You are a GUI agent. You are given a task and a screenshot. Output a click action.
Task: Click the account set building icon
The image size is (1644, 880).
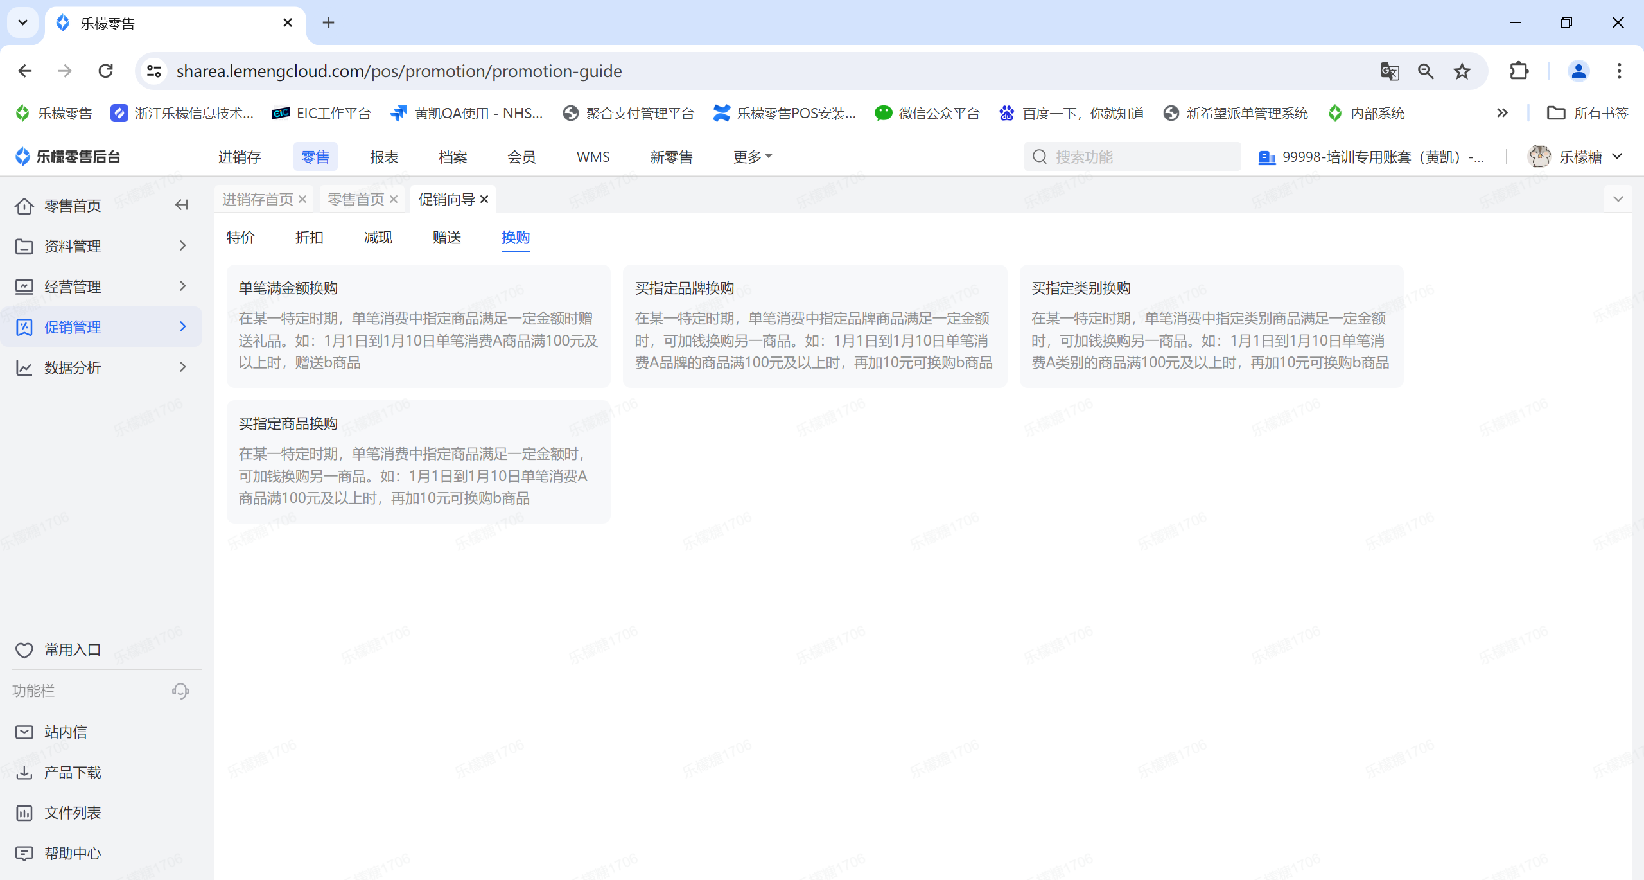point(1266,157)
